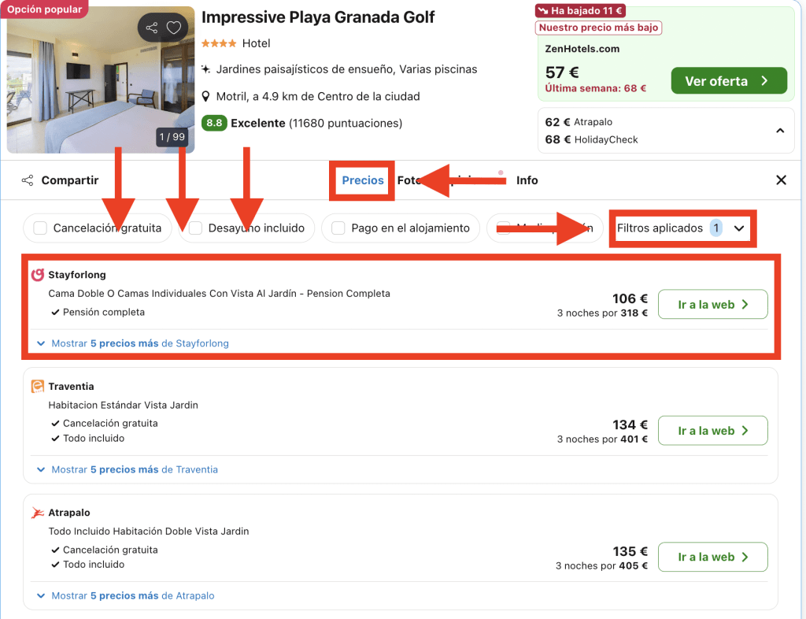Image resolution: width=806 pixels, height=619 pixels.
Task: Check the Desayuno incluido filter
Action: point(195,228)
